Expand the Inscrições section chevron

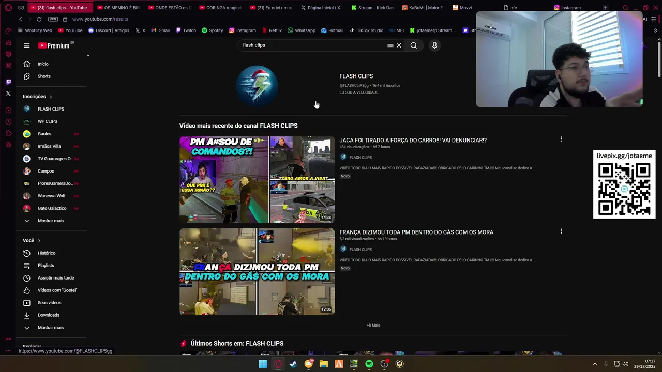(51, 97)
